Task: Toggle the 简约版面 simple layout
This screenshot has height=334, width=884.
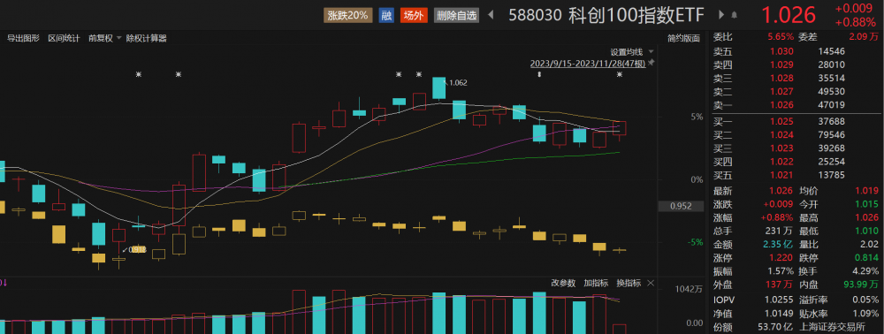Action: pos(683,38)
